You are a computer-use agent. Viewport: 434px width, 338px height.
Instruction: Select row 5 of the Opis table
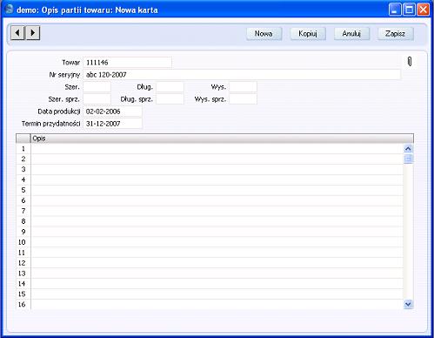217,190
